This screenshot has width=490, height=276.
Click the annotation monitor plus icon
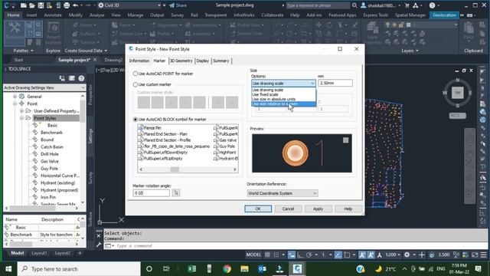tap(422, 255)
